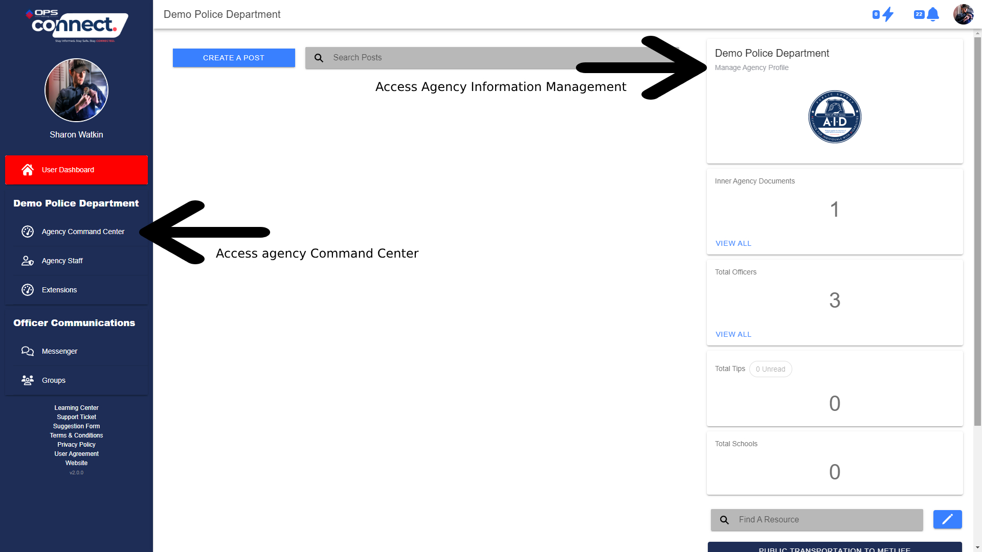View all Total Officers
The height and width of the screenshot is (552, 982).
coord(733,334)
